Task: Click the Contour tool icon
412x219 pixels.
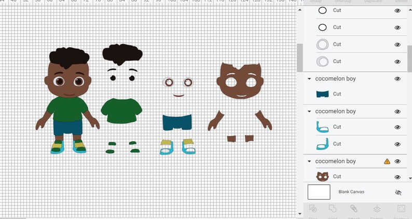Action: [x=401, y=209]
